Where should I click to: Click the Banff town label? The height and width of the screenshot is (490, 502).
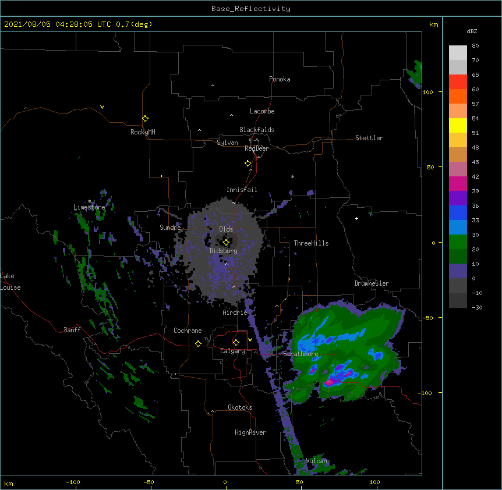[72, 330]
